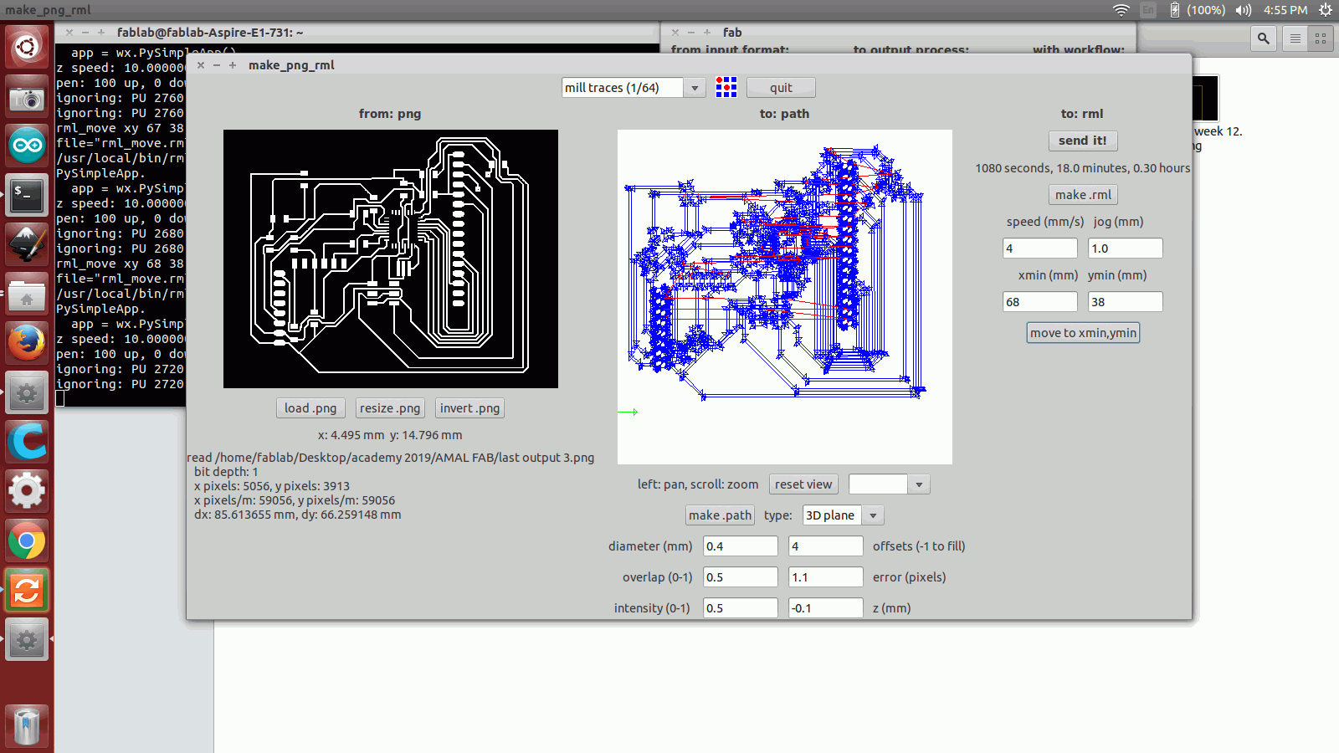Viewport: 1339px width, 753px height.
Task: Click the fab window title bar
Action: 898,32
